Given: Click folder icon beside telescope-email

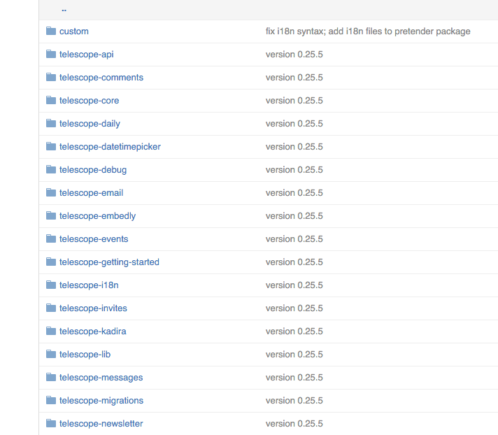Looking at the screenshot, I should [x=51, y=192].
